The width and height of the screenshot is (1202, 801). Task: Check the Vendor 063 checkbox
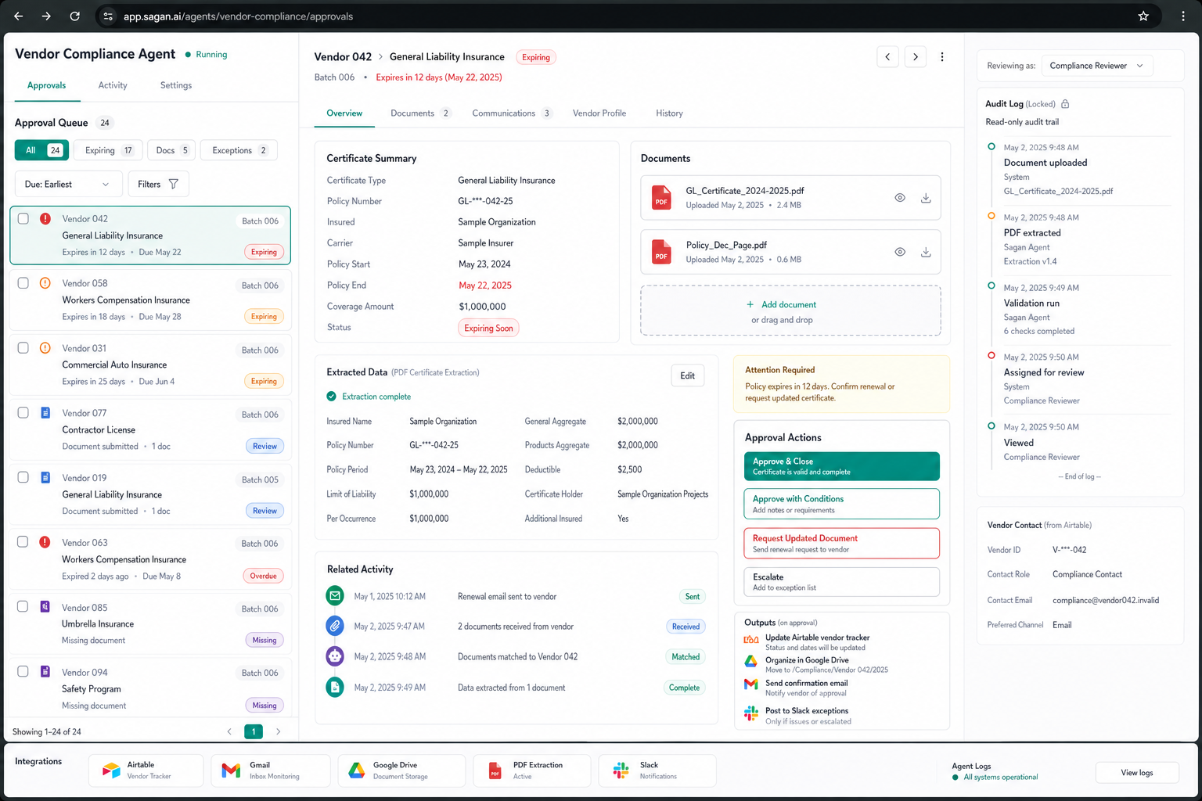pyautogui.click(x=23, y=542)
